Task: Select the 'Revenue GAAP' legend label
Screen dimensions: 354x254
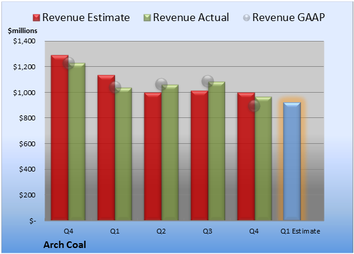Action: coord(288,17)
